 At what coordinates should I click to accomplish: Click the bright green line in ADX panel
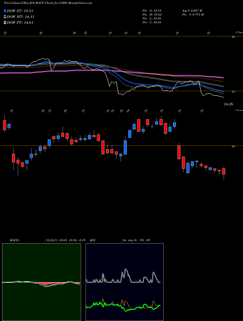123,305
